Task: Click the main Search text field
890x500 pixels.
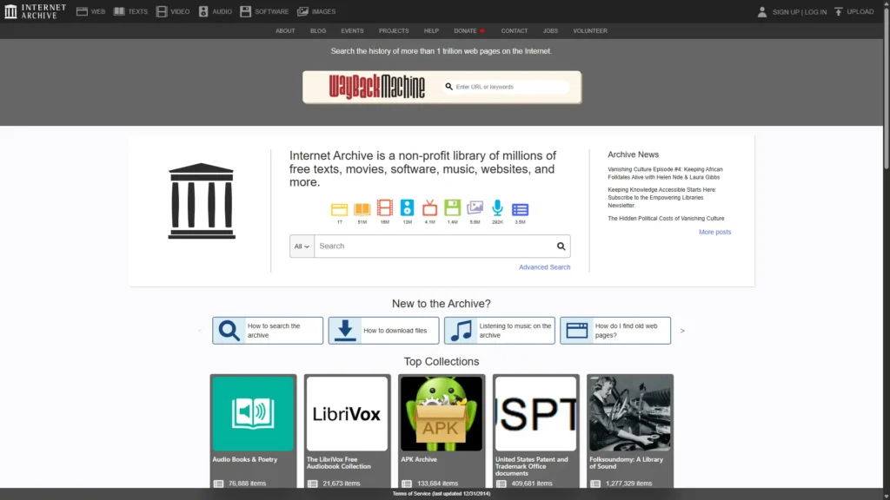Action: pos(435,246)
